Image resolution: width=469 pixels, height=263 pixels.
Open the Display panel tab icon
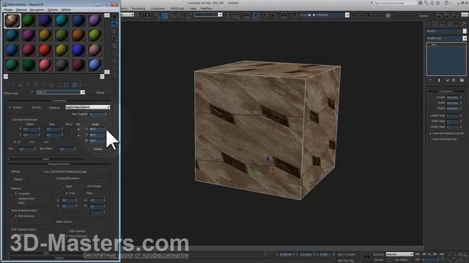457,24
